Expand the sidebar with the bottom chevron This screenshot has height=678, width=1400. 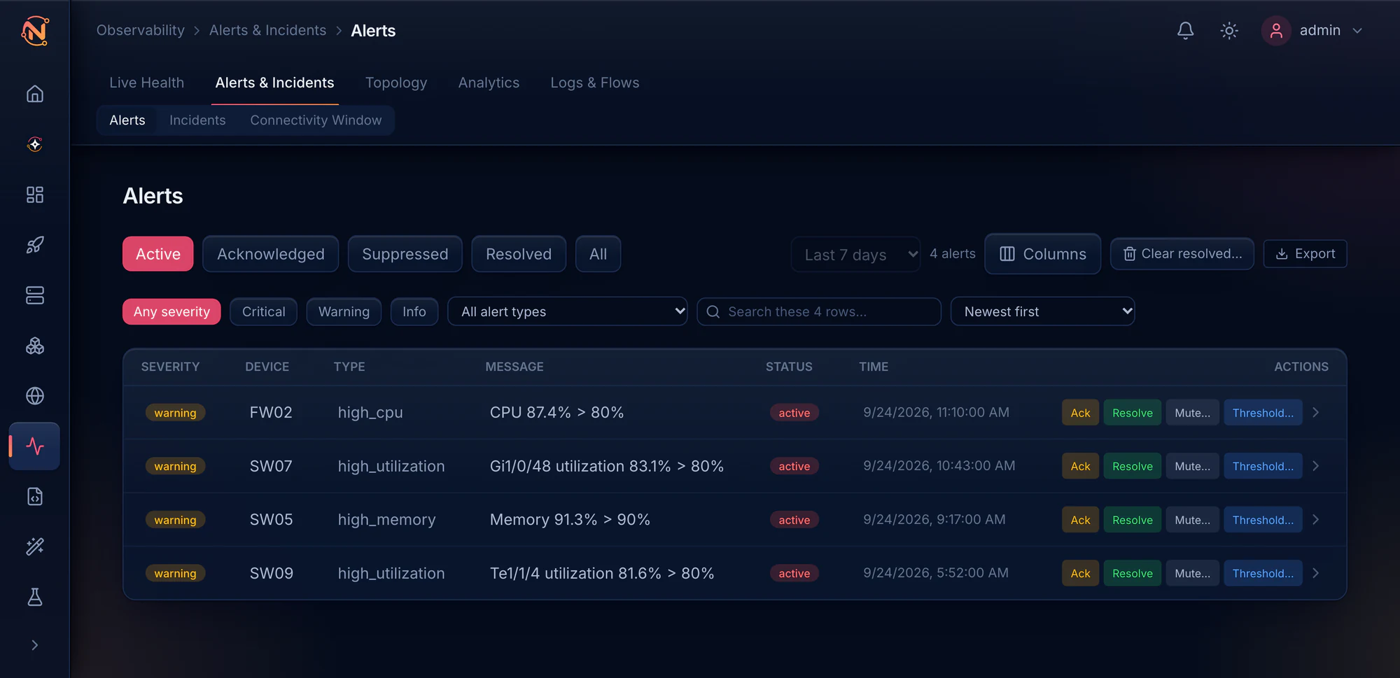(x=35, y=645)
